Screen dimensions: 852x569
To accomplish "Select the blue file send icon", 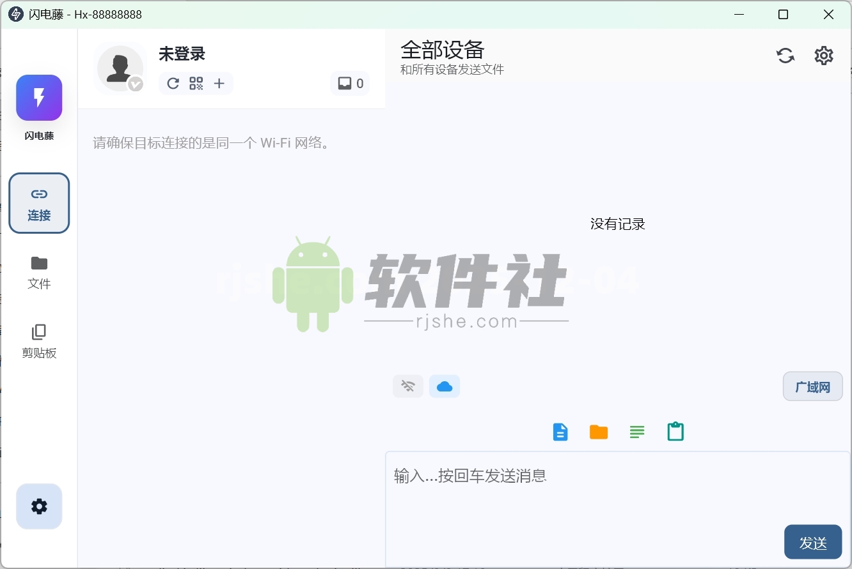I will point(560,432).
